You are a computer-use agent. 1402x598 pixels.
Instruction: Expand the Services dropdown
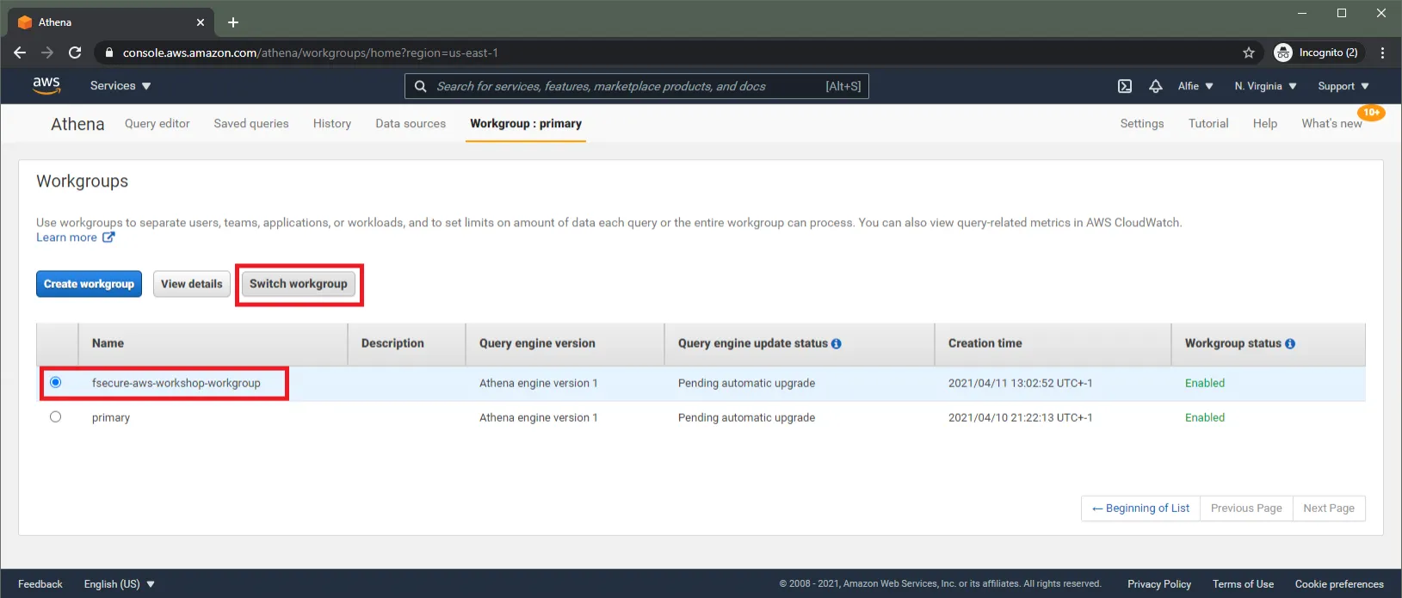click(x=120, y=86)
